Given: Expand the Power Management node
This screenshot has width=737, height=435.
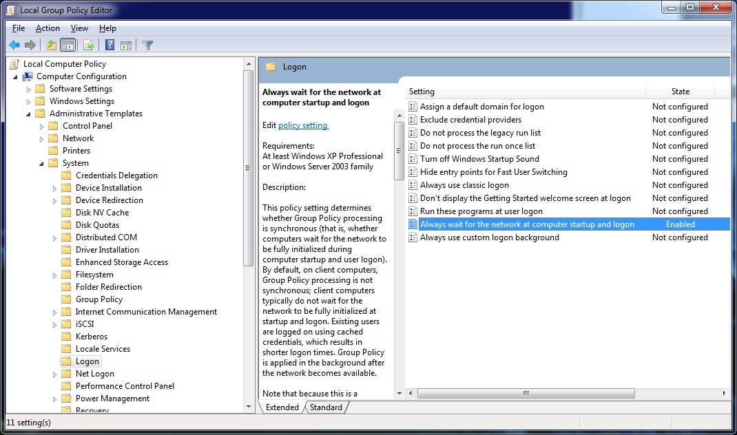Looking at the screenshot, I should (54, 399).
